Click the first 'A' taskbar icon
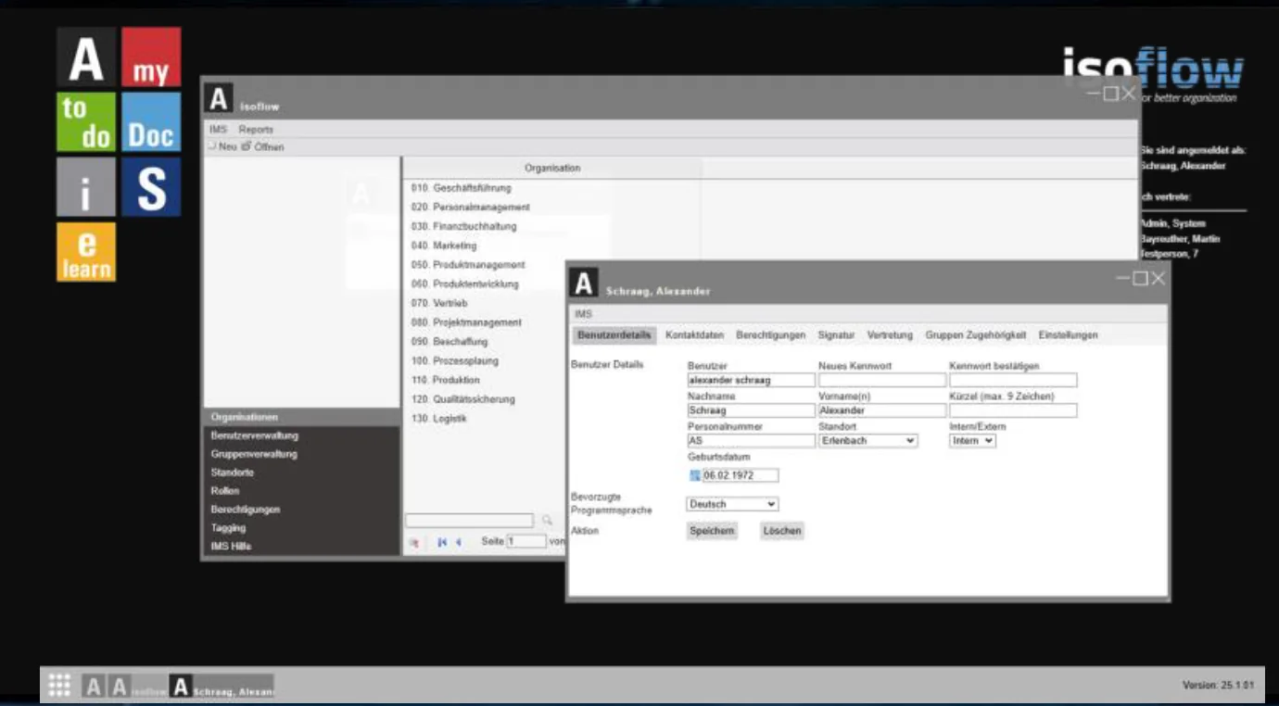This screenshot has height=706, width=1279. [x=93, y=687]
